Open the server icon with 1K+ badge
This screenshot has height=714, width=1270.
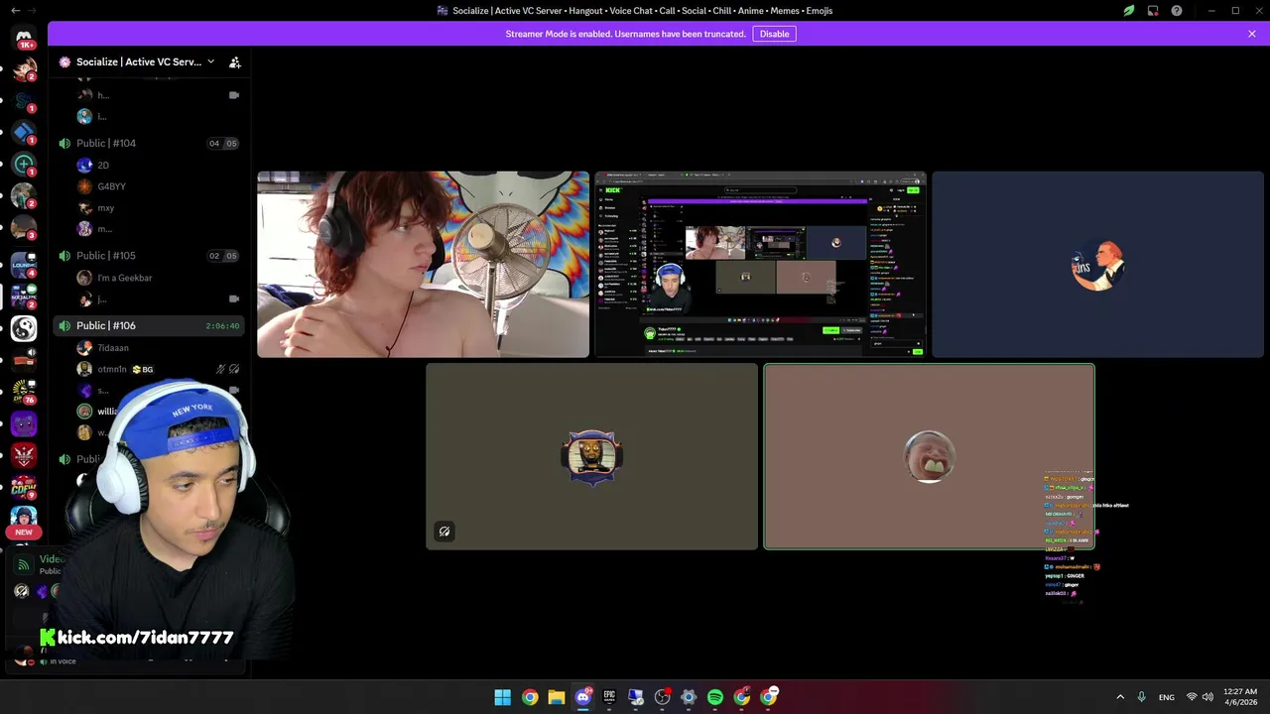(24, 38)
